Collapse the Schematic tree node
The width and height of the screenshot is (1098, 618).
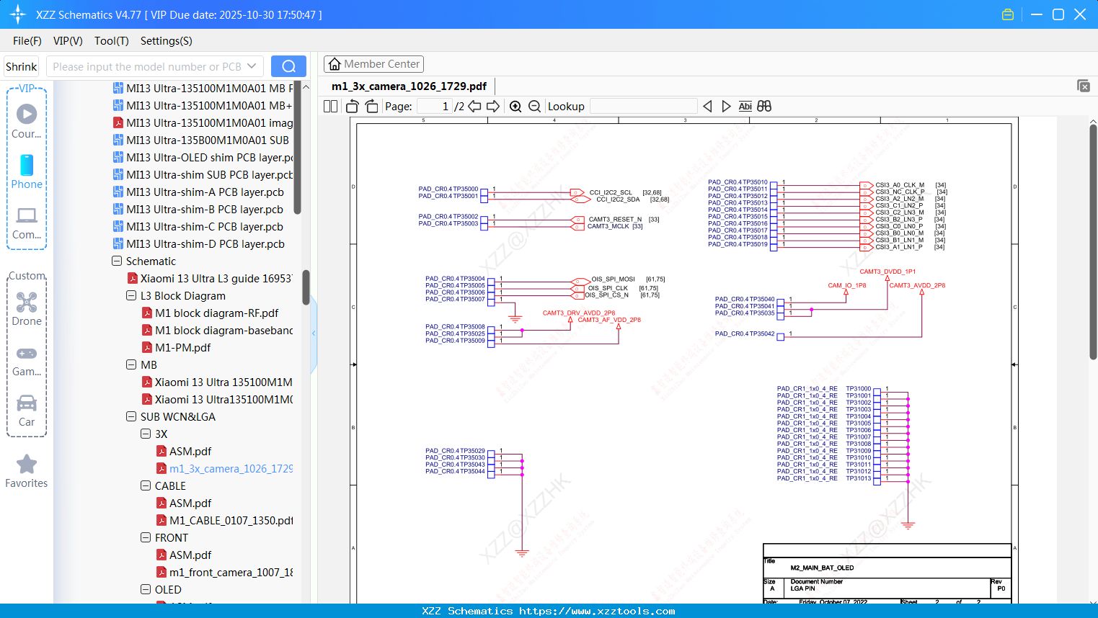click(117, 261)
